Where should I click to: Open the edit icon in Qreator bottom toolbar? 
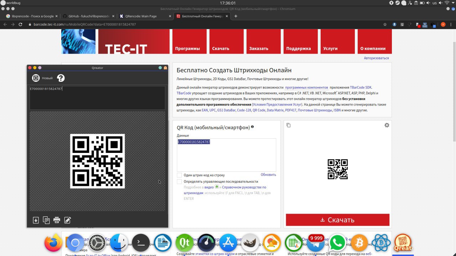click(67, 220)
